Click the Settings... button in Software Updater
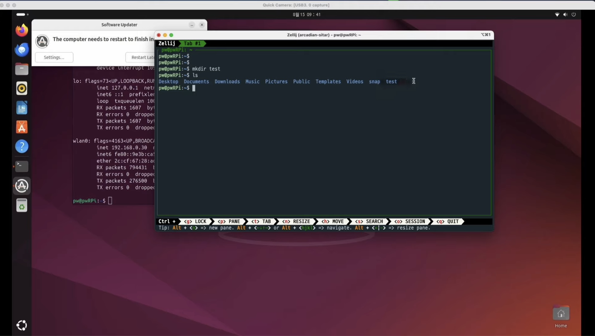Viewport: 595px width, 336px height. [x=54, y=57]
